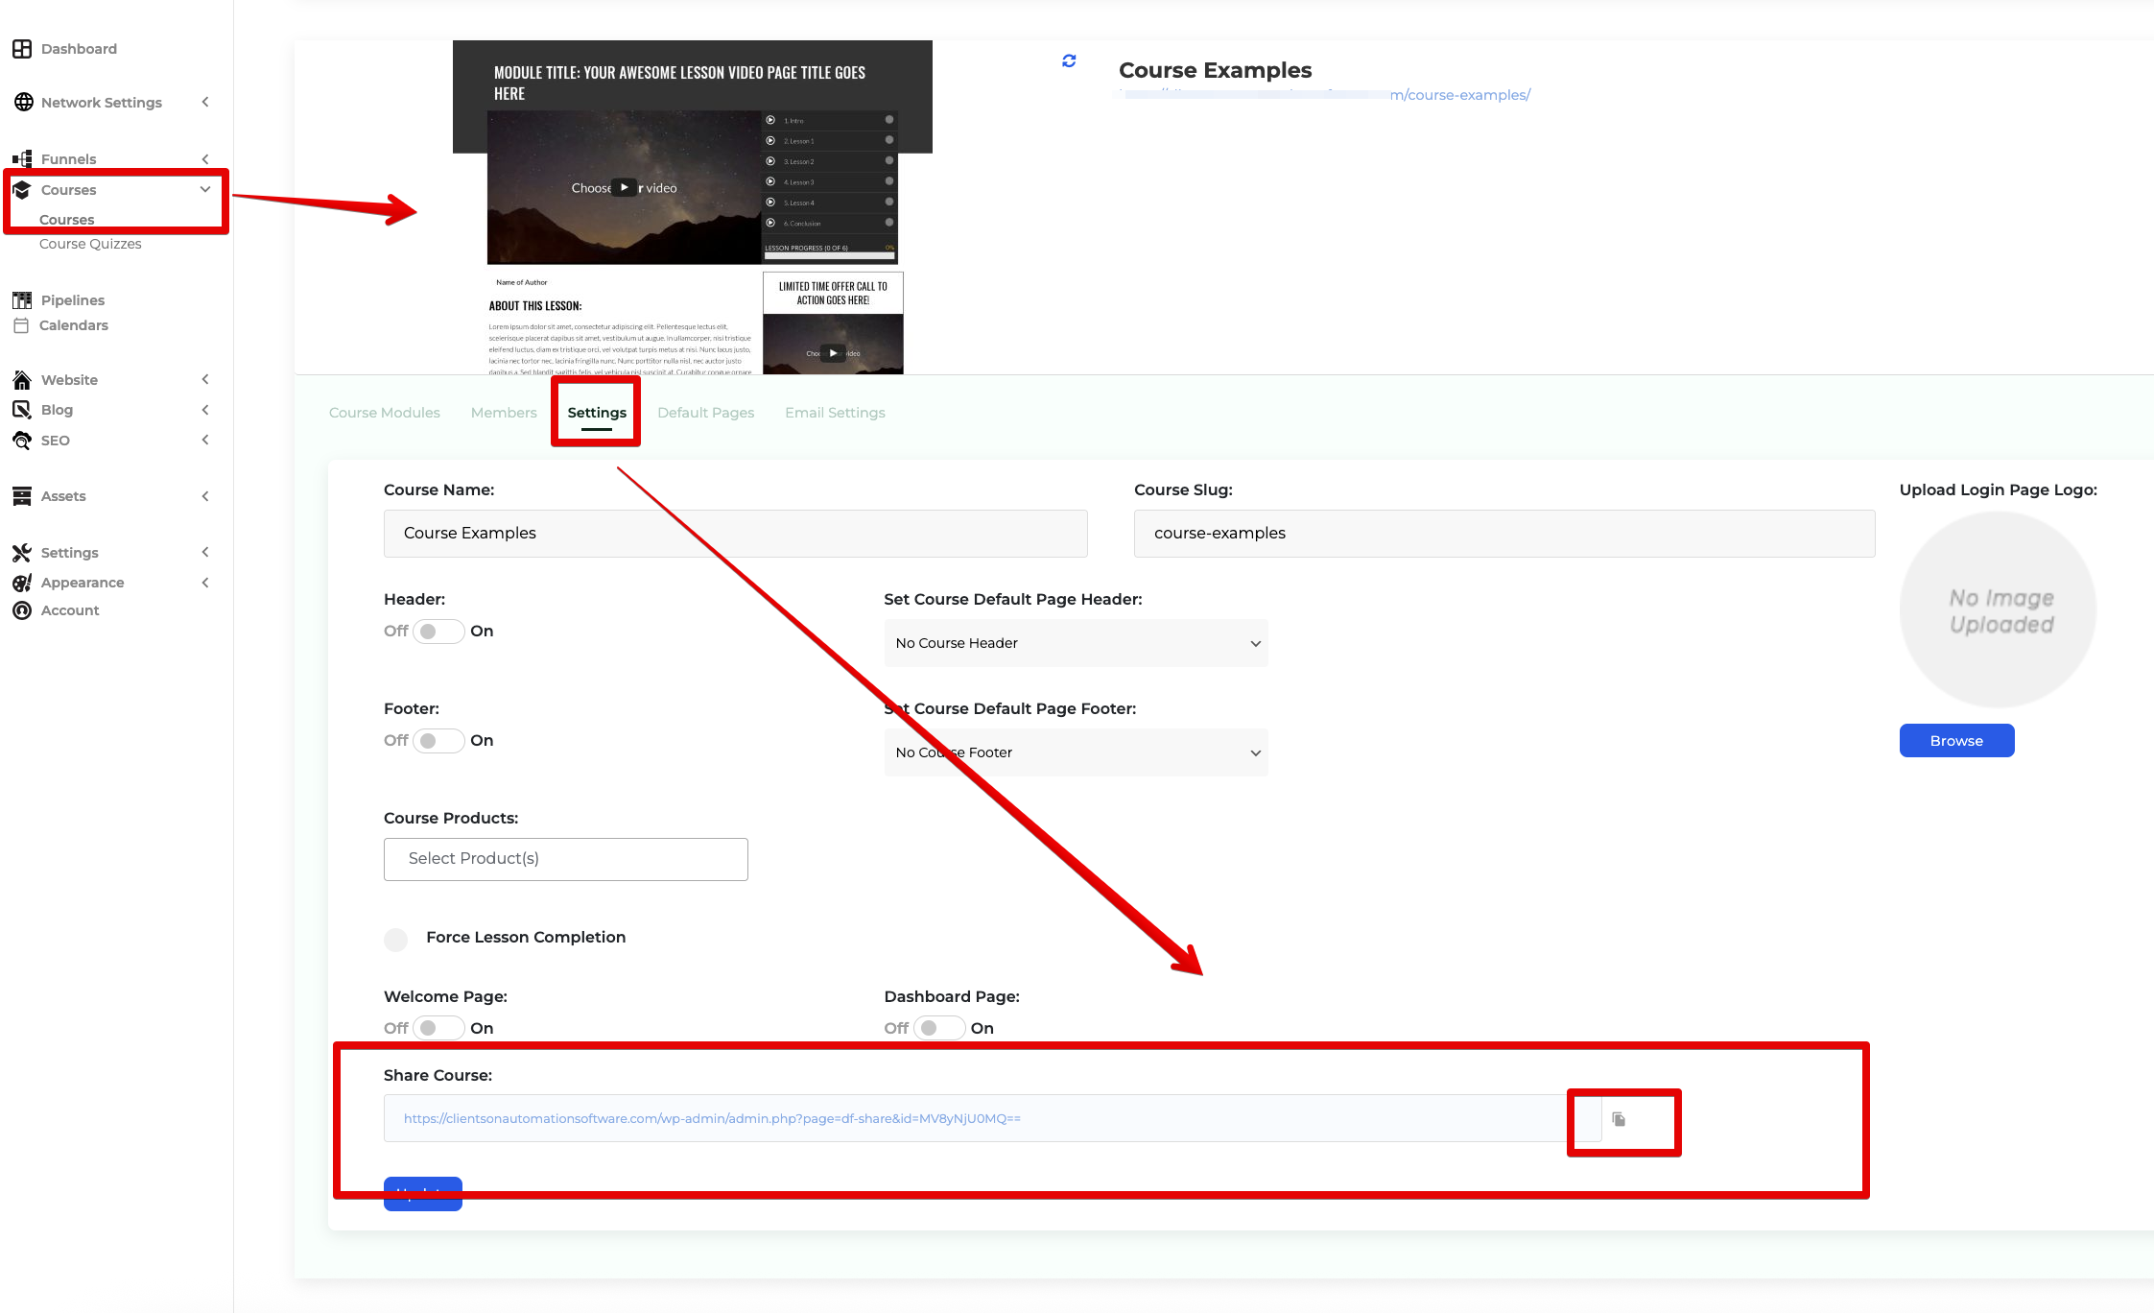Select the Network Settings globe icon
The height and width of the screenshot is (1313, 2154).
[22, 102]
